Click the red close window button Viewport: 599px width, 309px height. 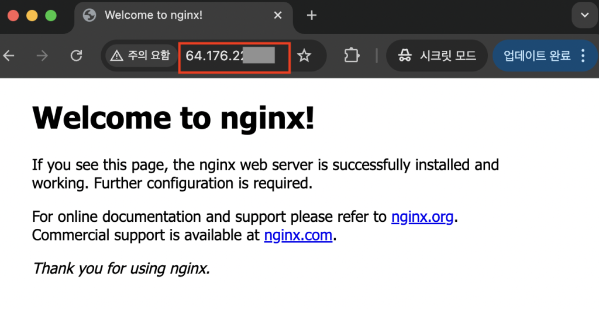tap(13, 16)
